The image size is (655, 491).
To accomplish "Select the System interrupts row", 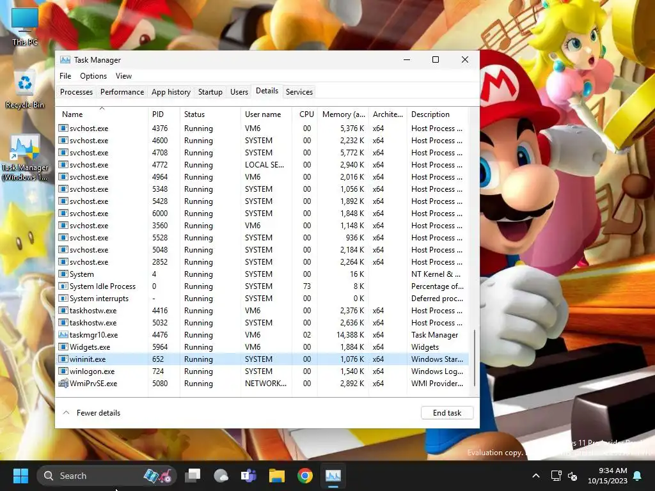I will (x=263, y=299).
